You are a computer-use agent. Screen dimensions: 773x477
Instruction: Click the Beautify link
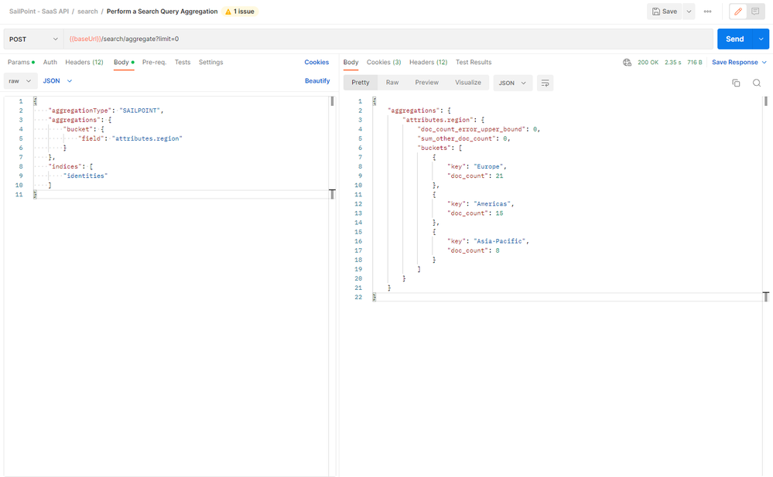(317, 80)
